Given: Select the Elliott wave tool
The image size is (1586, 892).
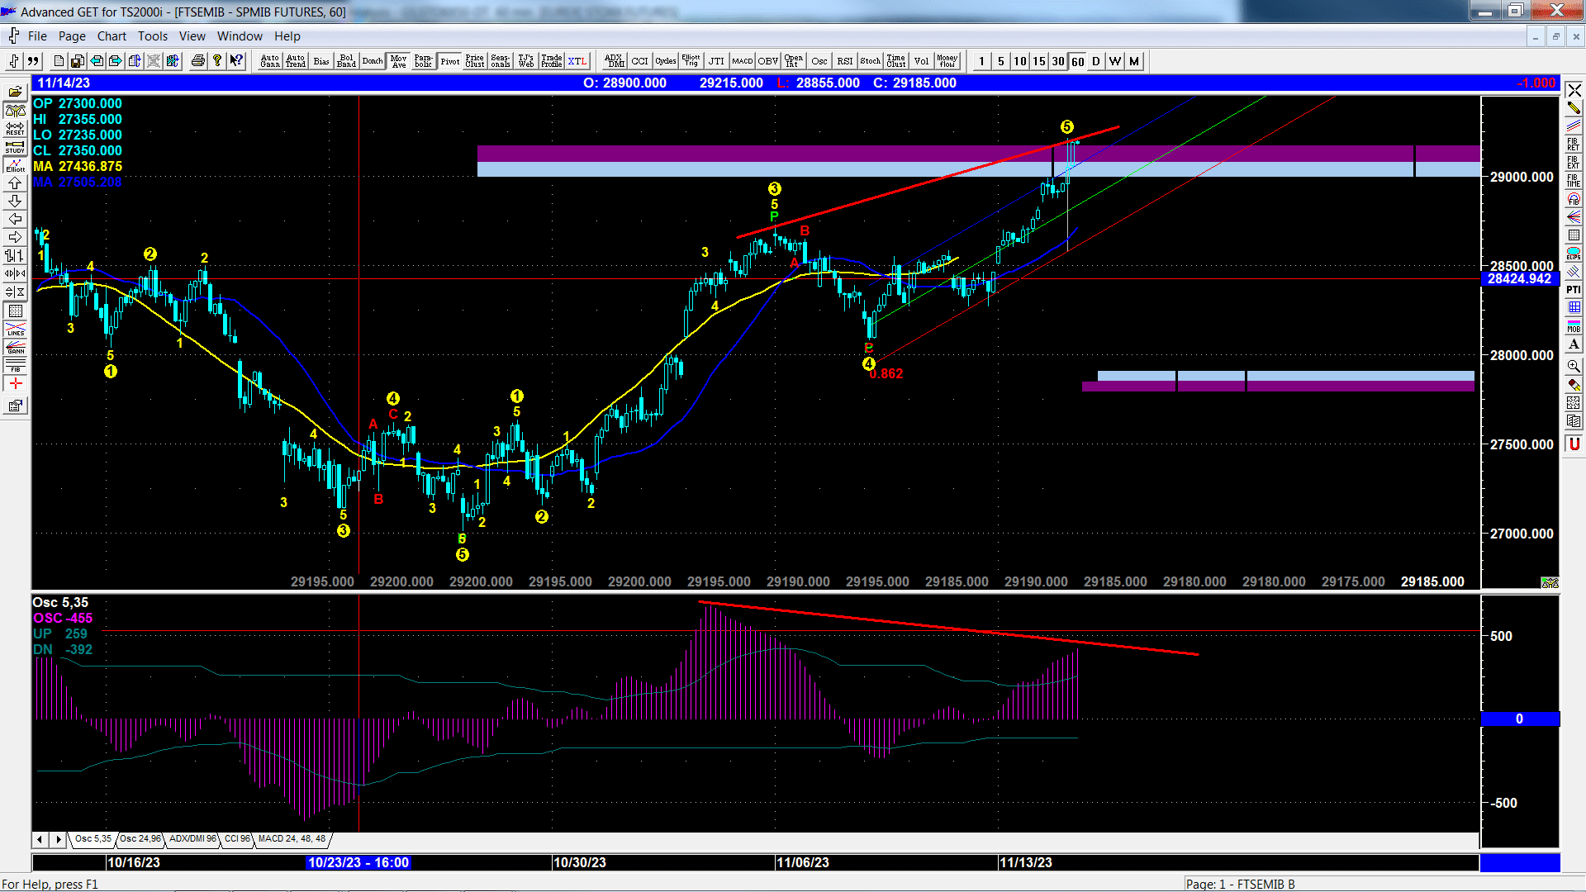Looking at the screenshot, I should pyautogui.click(x=15, y=164).
